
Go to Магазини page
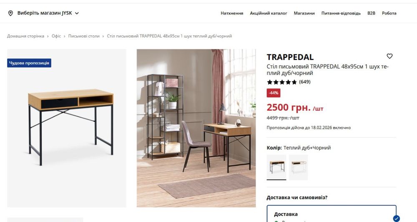[304, 13]
